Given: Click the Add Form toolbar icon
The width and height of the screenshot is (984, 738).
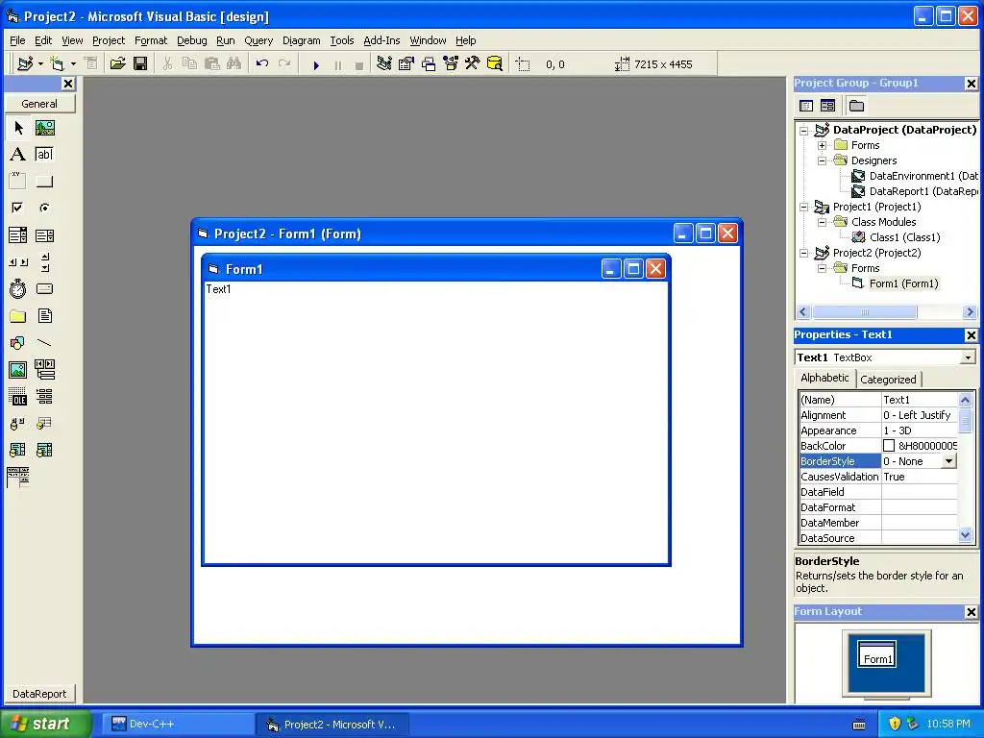Looking at the screenshot, I should tap(57, 64).
